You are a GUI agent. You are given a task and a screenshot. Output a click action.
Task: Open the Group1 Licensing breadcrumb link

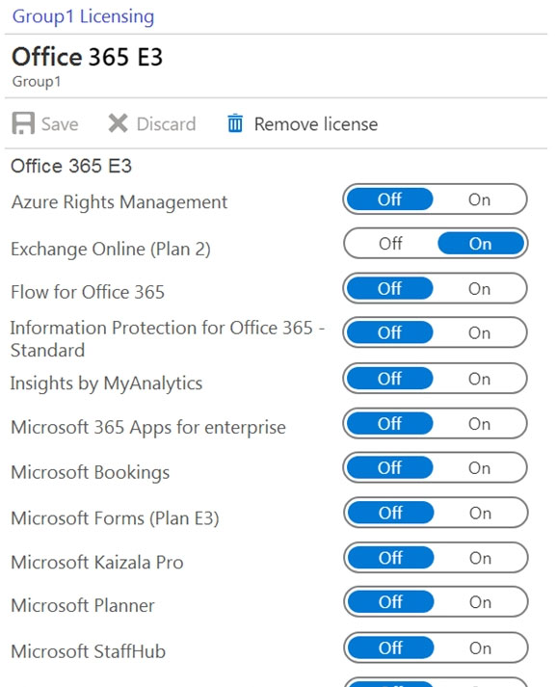tap(83, 16)
